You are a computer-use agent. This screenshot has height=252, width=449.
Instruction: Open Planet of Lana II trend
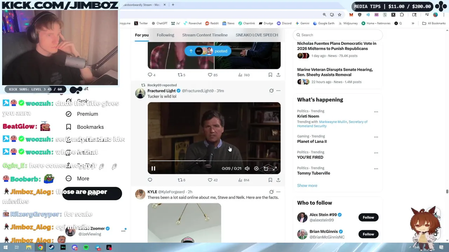coord(312,141)
